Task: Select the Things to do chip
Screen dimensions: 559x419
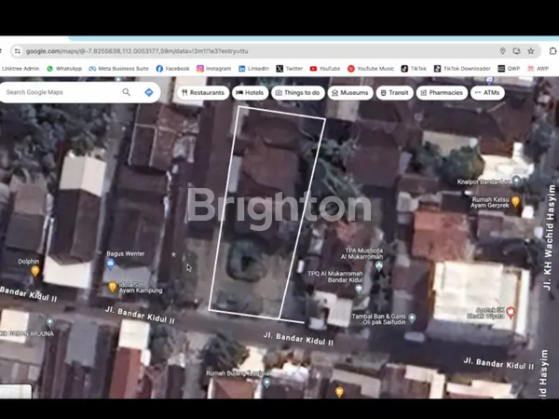Action: pyautogui.click(x=298, y=93)
